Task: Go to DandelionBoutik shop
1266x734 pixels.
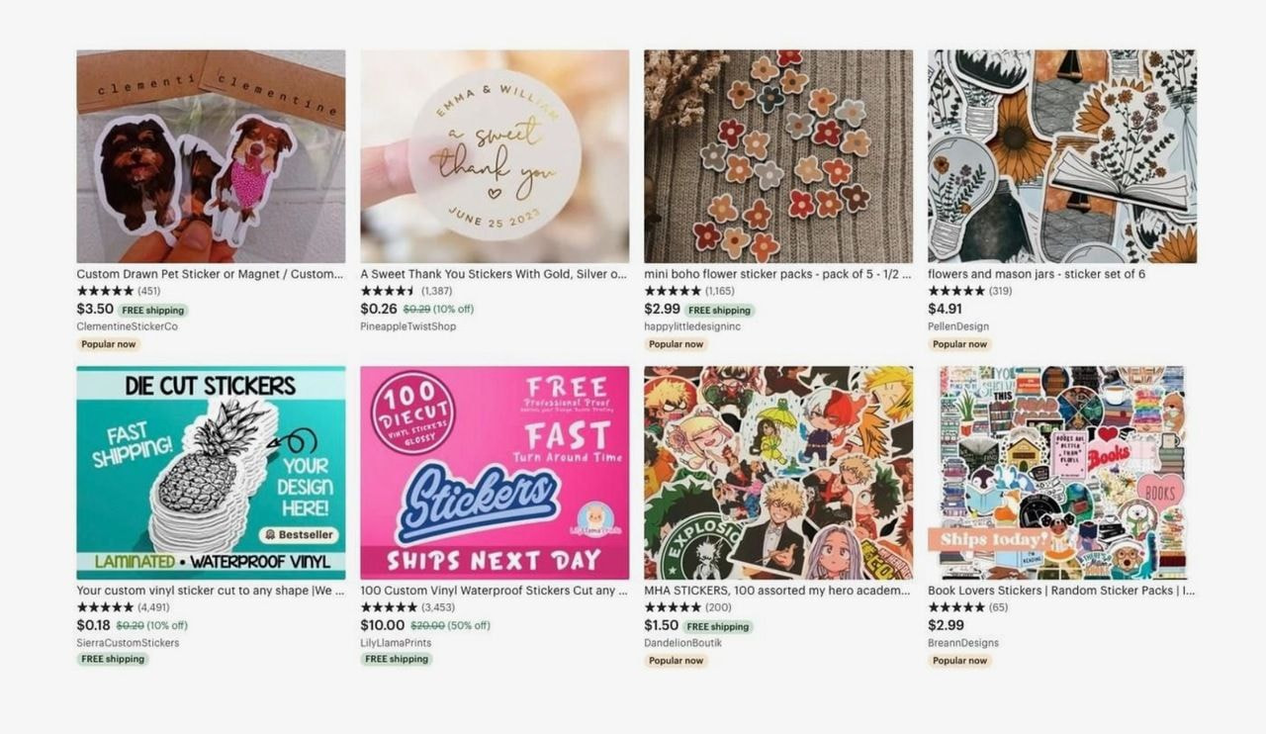Action: point(682,643)
